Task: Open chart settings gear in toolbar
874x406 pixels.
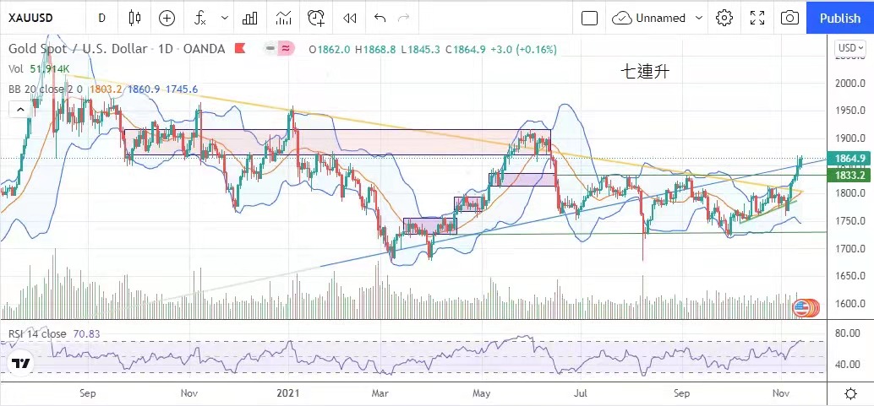Action: click(724, 18)
